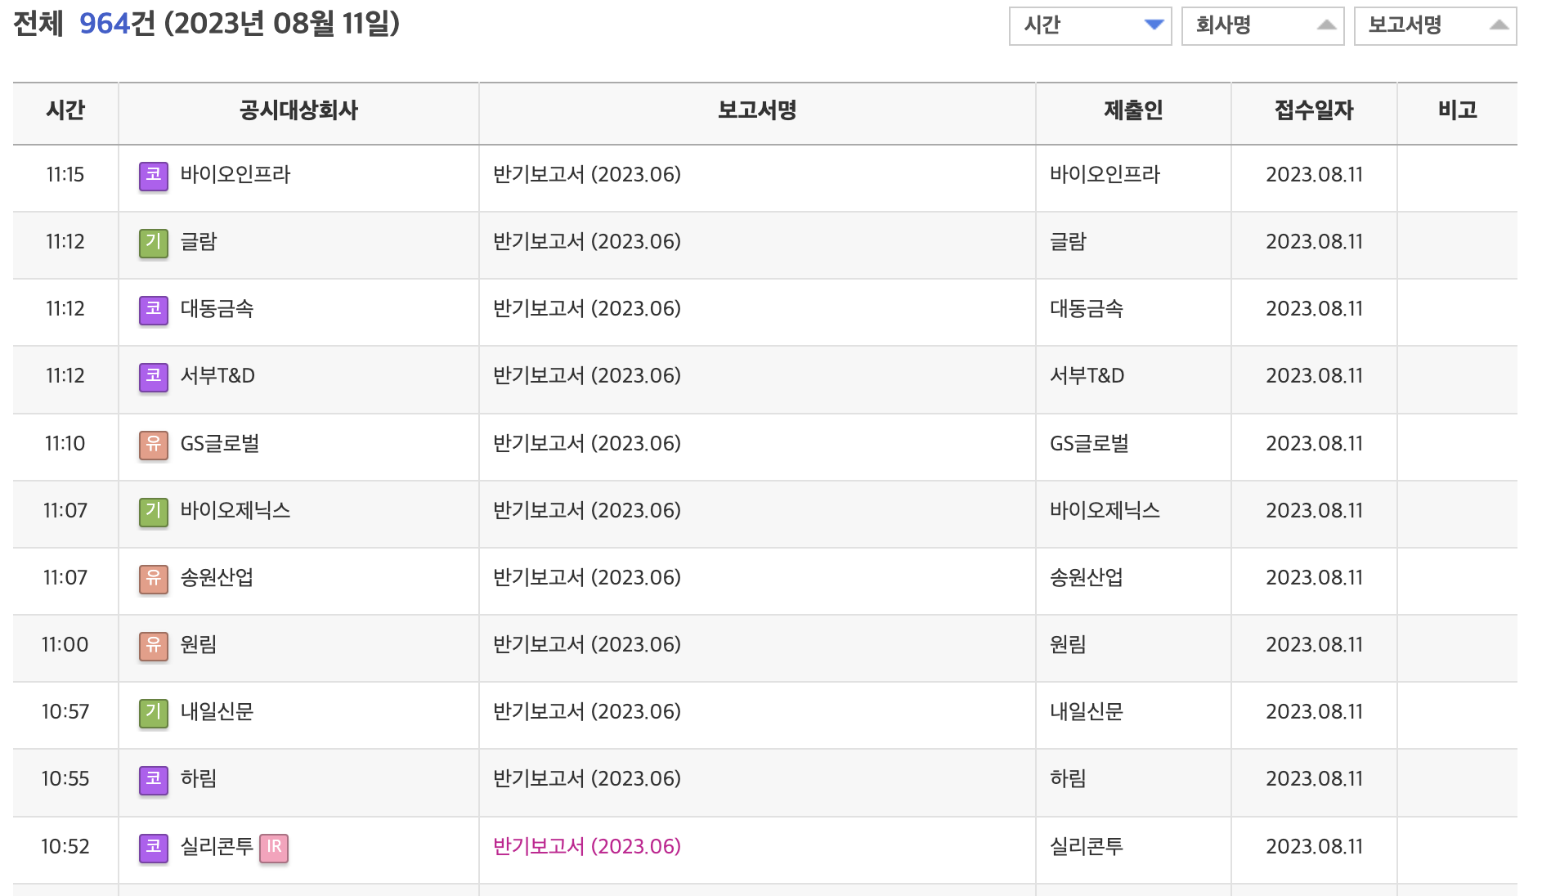Screen dimensions: 1542x896
Task: Click the 유 market badge beside GS글로벌
Action: [154, 445]
